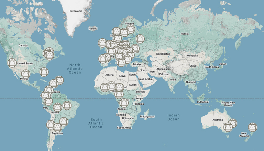
Task: Select the Indonesia label
Action: [203, 102]
